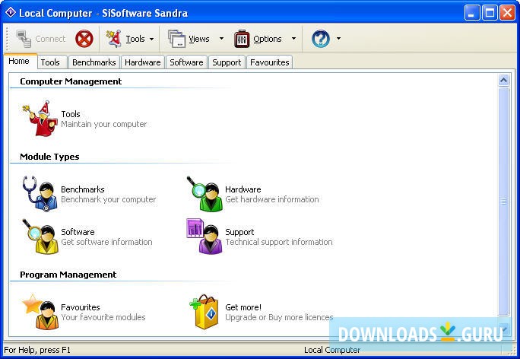Open the Get more shopping bag icon
Screen dimensions: 520x359
(205, 312)
